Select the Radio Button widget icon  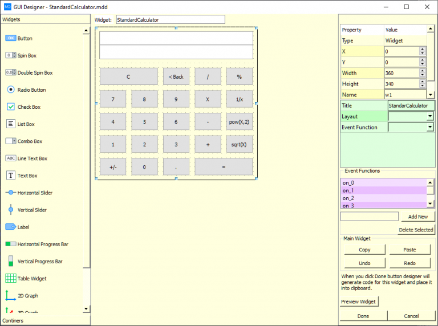(x=11, y=89)
